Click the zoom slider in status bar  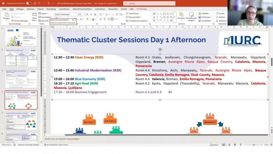[254, 145]
